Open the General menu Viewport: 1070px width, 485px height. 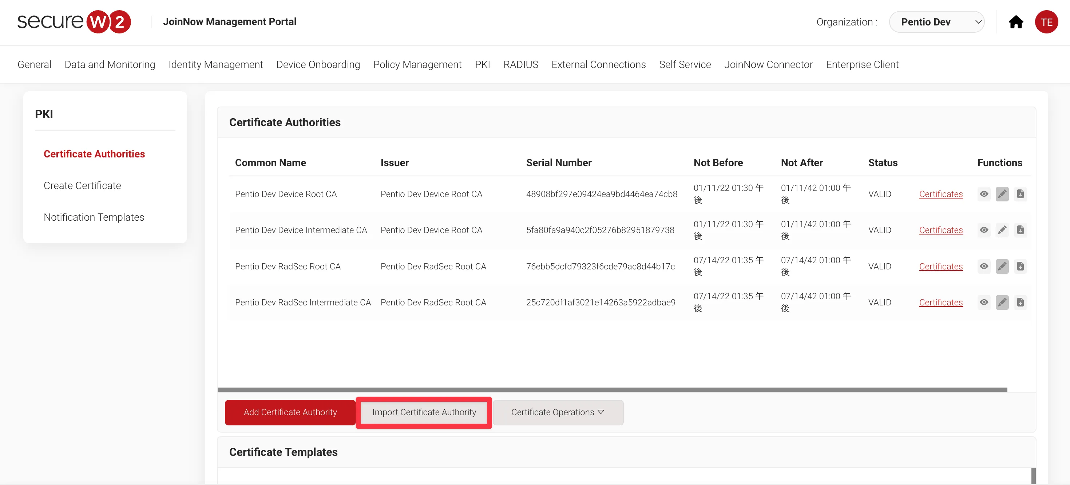tap(35, 65)
